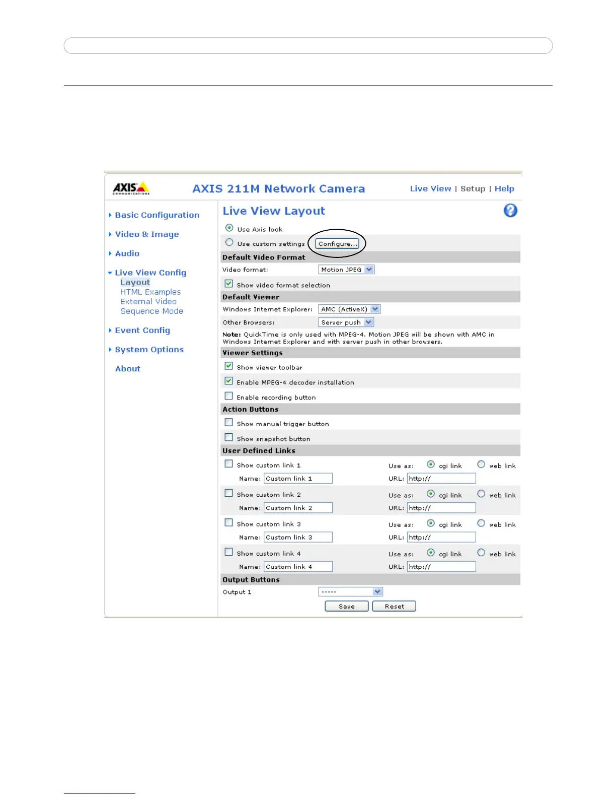Click the URL field for custom link 2

coord(441,508)
